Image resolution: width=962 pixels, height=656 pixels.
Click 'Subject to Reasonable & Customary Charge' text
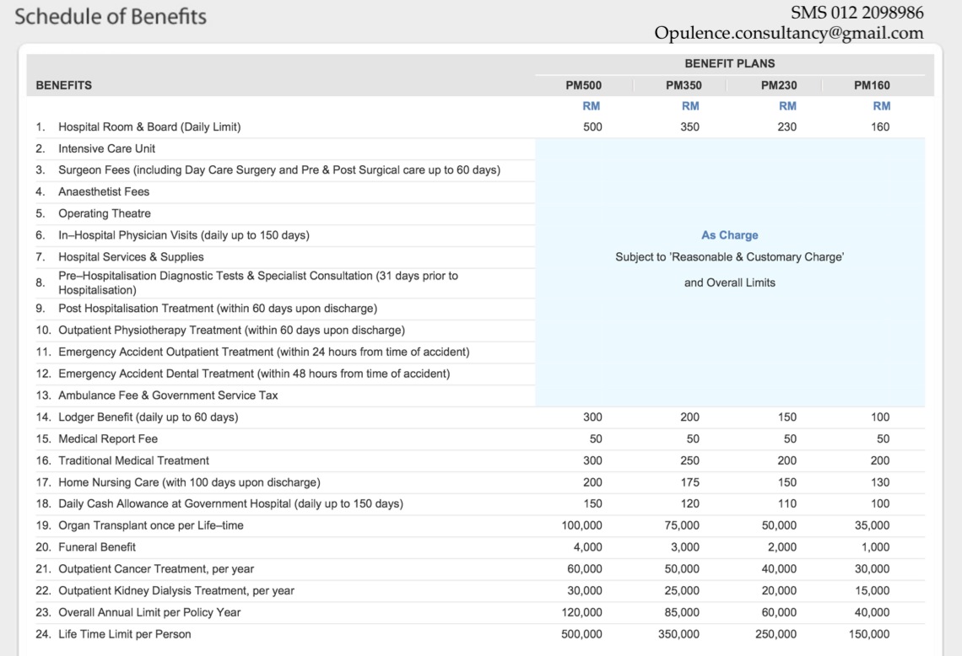pyautogui.click(x=729, y=257)
